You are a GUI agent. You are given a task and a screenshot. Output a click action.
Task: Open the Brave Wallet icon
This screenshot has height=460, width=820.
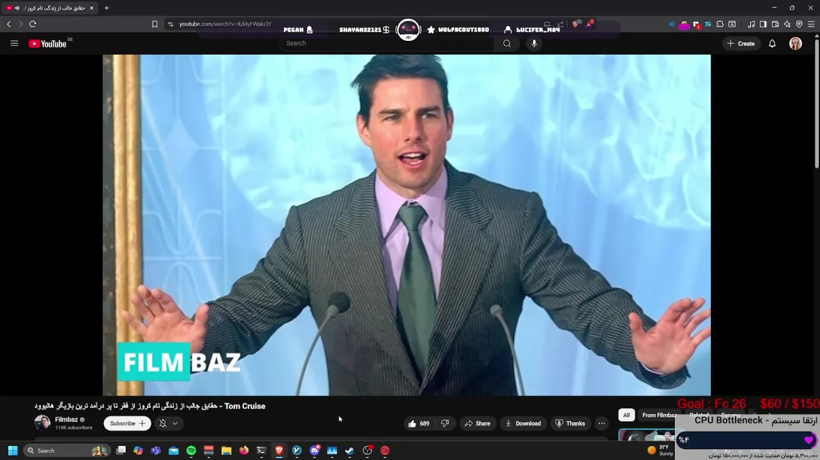click(x=775, y=24)
